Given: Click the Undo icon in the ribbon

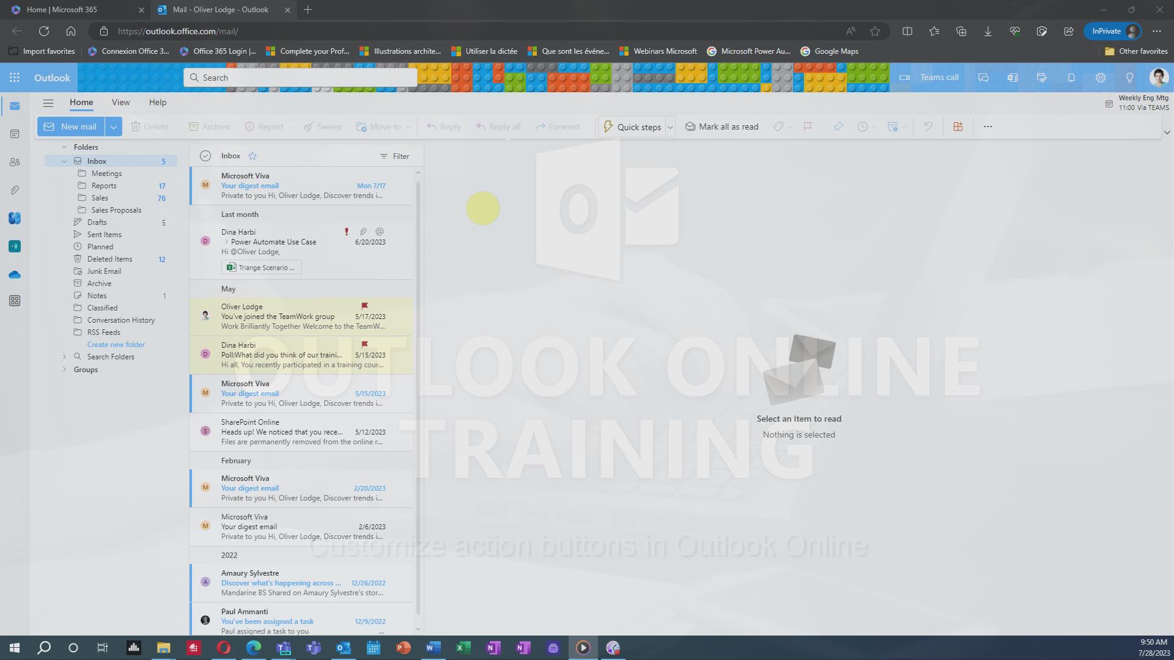Looking at the screenshot, I should [x=928, y=127].
